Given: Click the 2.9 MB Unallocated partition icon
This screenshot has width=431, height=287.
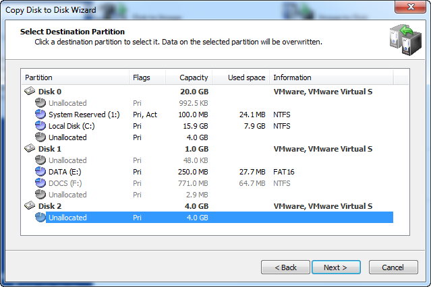Looking at the screenshot, I should pos(40,195).
